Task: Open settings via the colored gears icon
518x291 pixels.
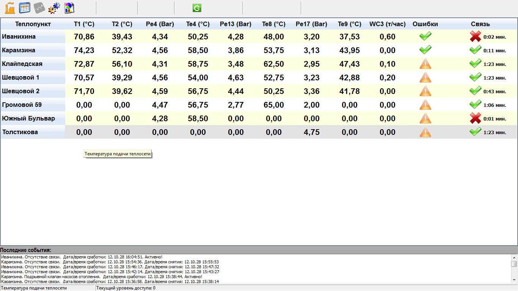Action: pyautogui.click(x=54, y=8)
